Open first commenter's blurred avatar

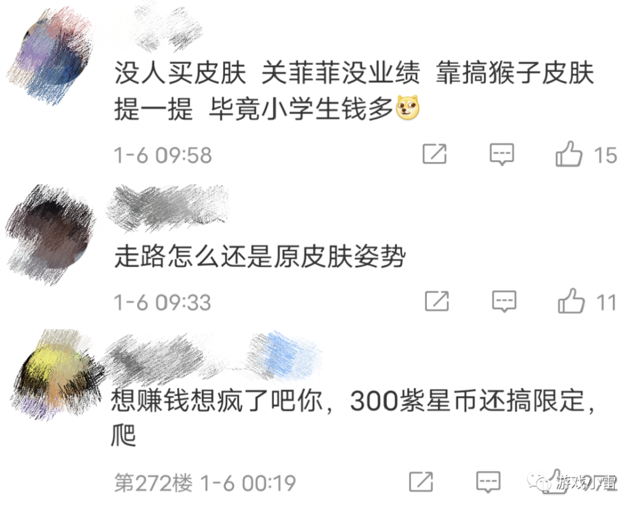(51, 57)
